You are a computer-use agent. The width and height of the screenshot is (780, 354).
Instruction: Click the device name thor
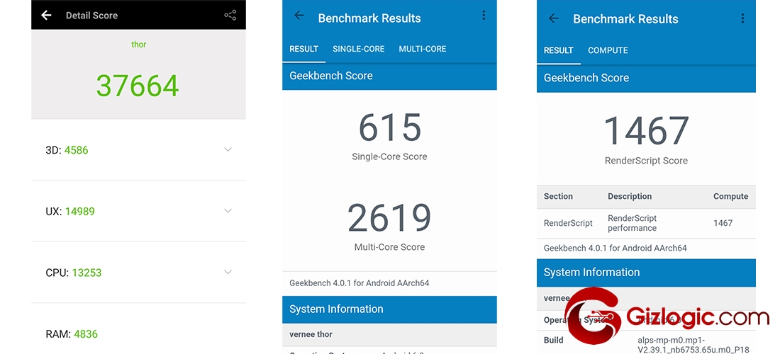pyautogui.click(x=139, y=45)
